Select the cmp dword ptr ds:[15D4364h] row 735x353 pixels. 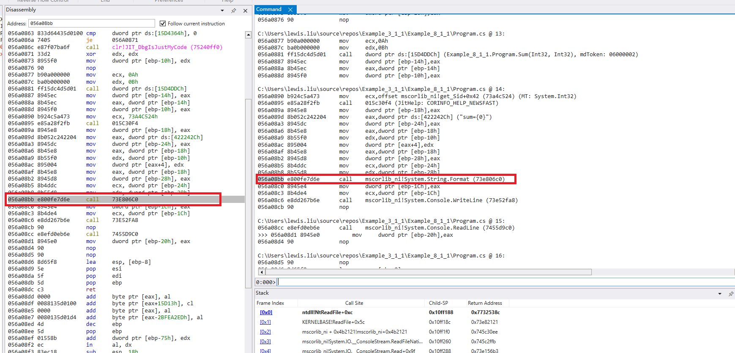(x=126, y=33)
